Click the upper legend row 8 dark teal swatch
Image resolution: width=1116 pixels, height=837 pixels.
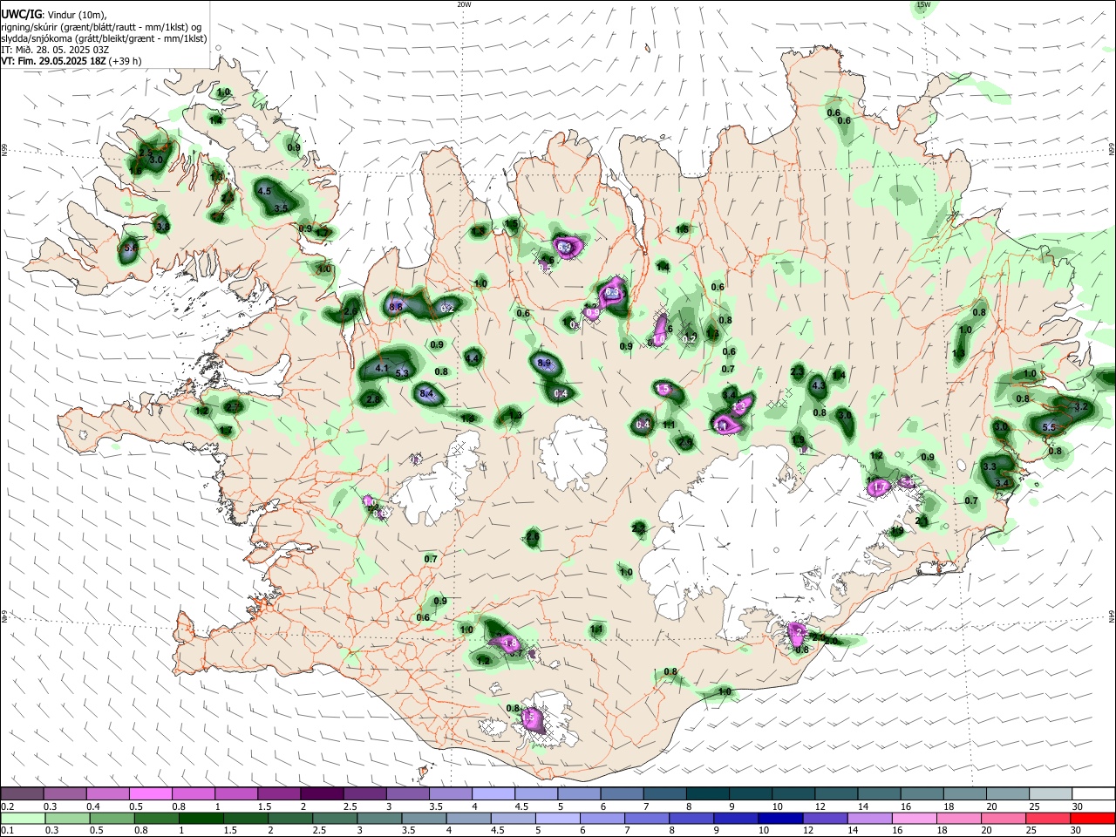point(706,794)
